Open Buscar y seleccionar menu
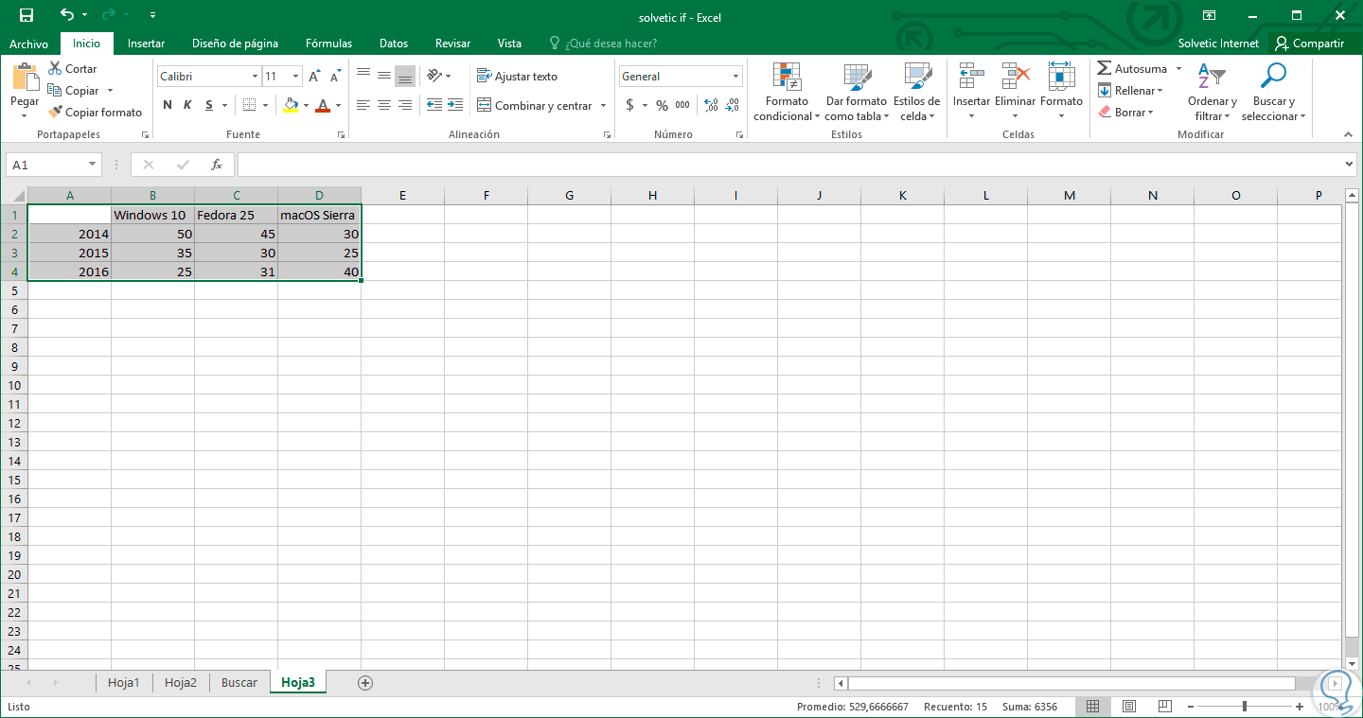 point(1274,92)
